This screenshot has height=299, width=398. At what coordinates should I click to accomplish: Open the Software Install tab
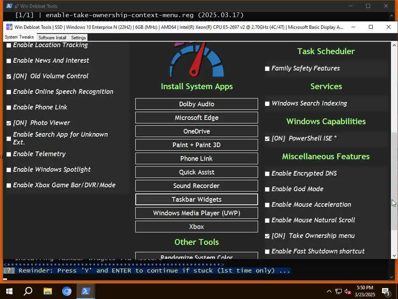52,38
